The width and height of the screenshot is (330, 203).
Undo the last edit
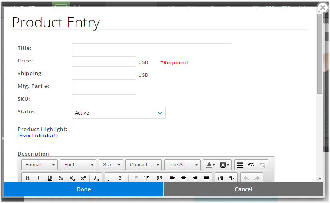[246, 178]
